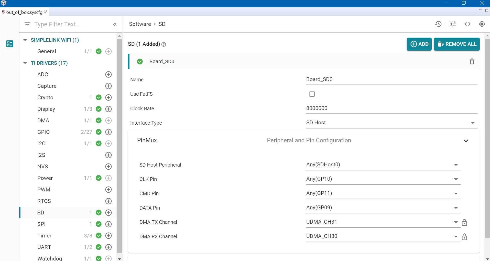Screen dimensions: 490x261
Task: Toggle the Use FatFS checkbox
Action: coord(312,94)
